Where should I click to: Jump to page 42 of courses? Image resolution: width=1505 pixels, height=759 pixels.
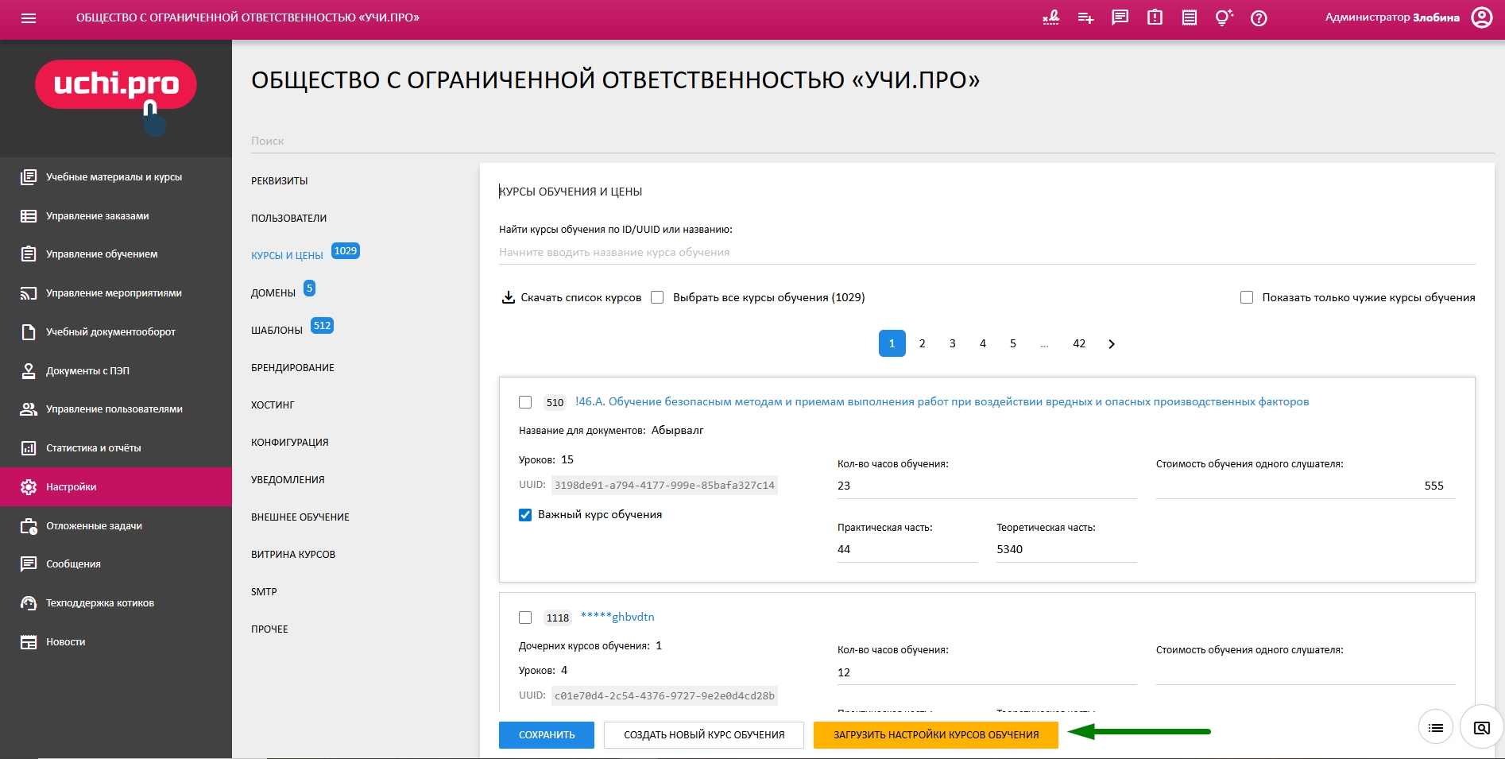[1079, 344]
